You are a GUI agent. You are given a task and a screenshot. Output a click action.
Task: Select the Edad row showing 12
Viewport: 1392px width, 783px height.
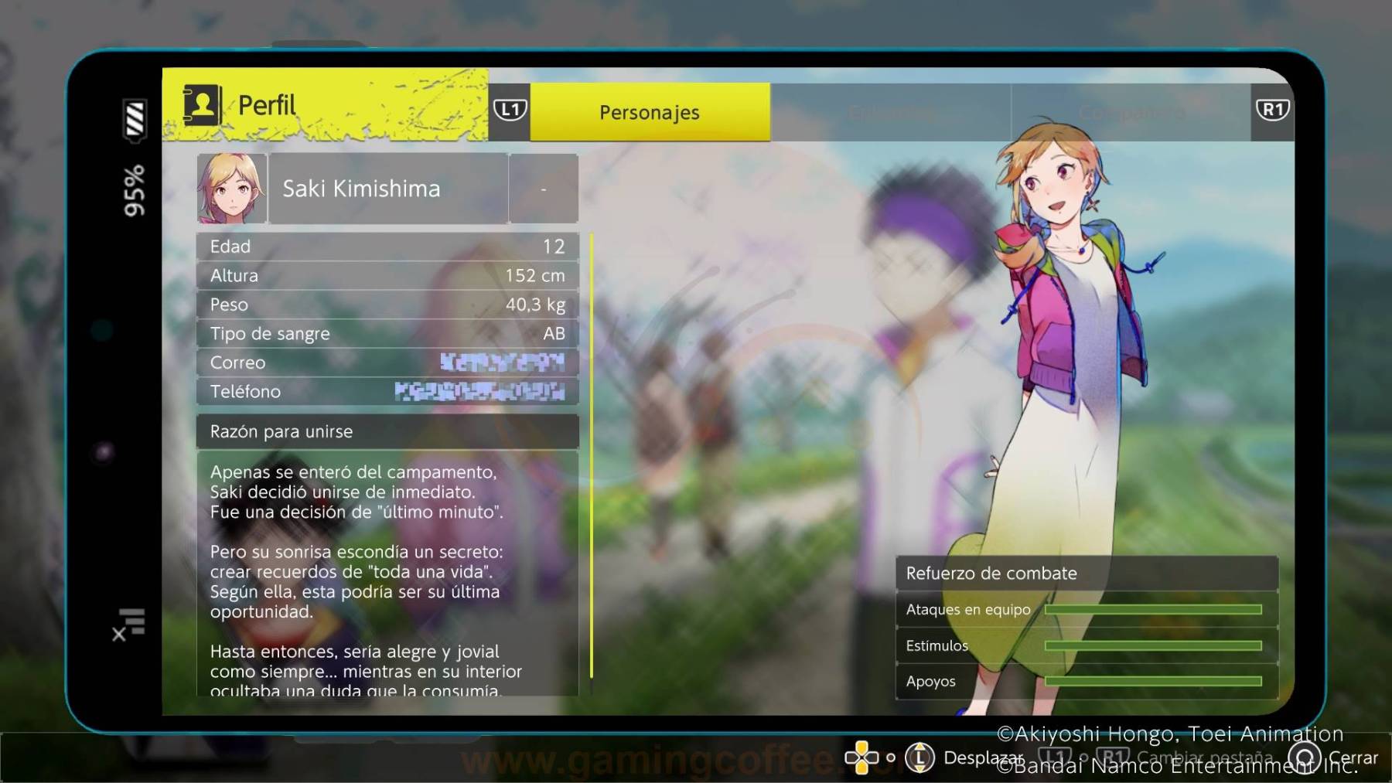point(387,247)
